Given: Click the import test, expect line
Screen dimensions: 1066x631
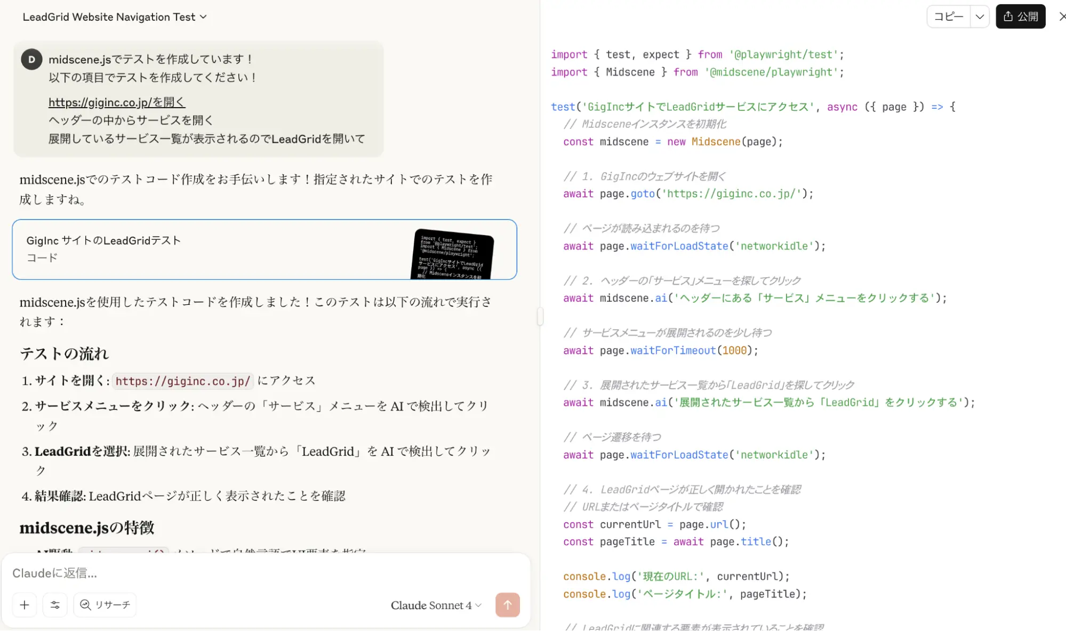Looking at the screenshot, I should pos(698,54).
